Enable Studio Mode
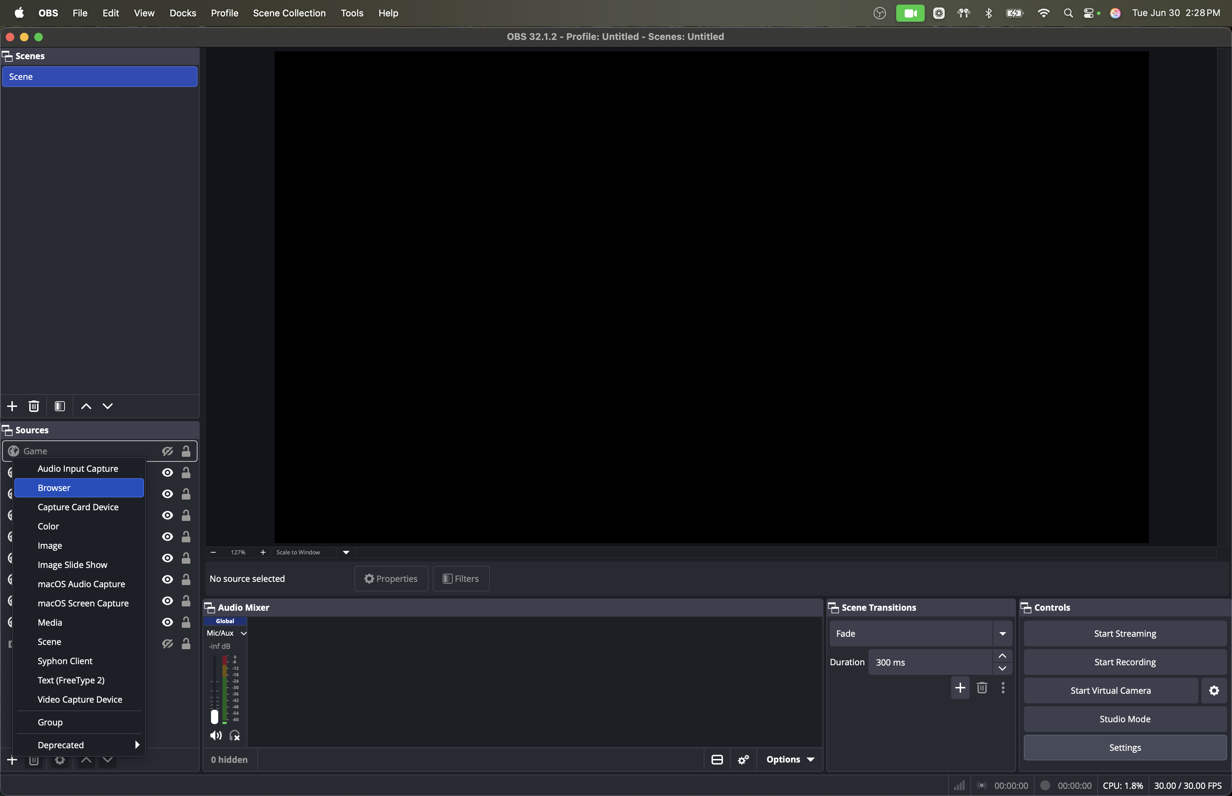This screenshot has height=796, width=1232. point(1125,719)
